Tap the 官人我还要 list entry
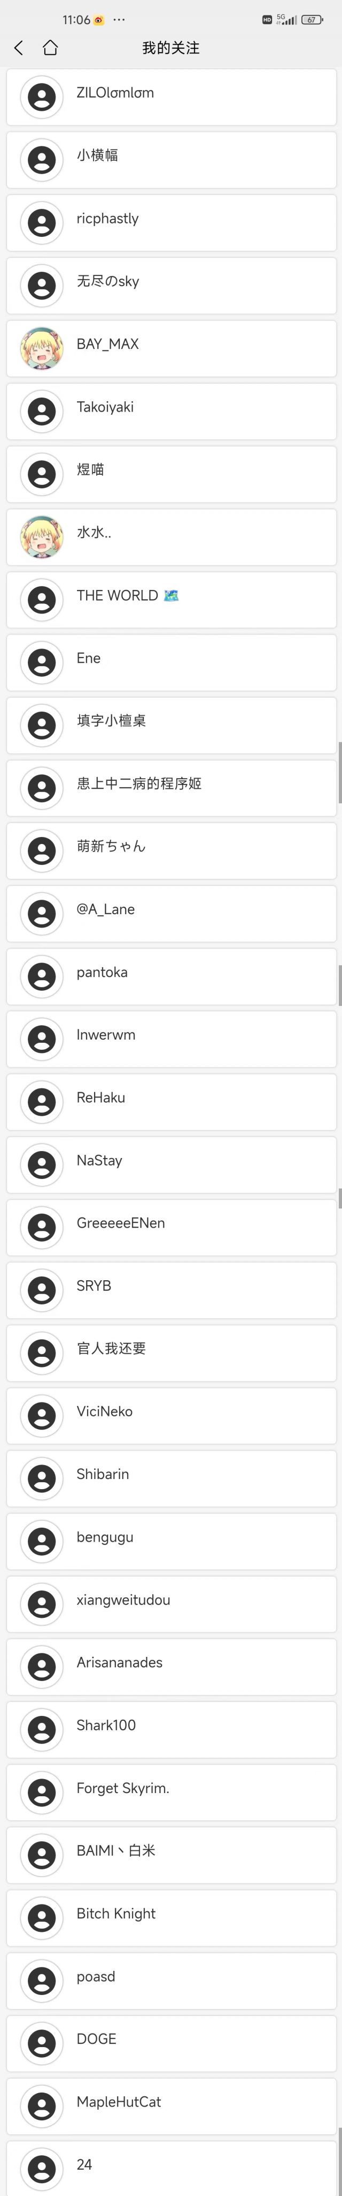Image resolution: width=342 pixels, height=2196 pixels. (x=171, y=1352)
